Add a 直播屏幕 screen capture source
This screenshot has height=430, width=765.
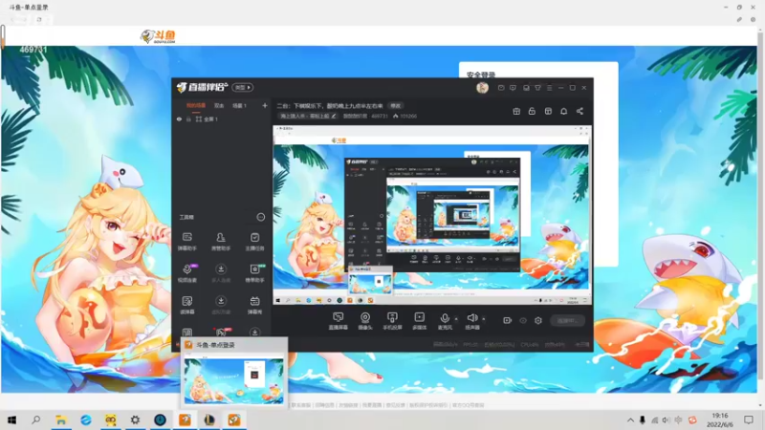coord(339,321)
